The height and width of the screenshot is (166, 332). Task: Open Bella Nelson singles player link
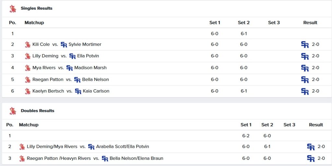(96, 80)
